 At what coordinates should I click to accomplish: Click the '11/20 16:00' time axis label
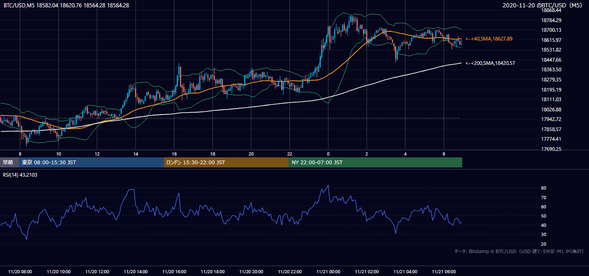[174, 272]
